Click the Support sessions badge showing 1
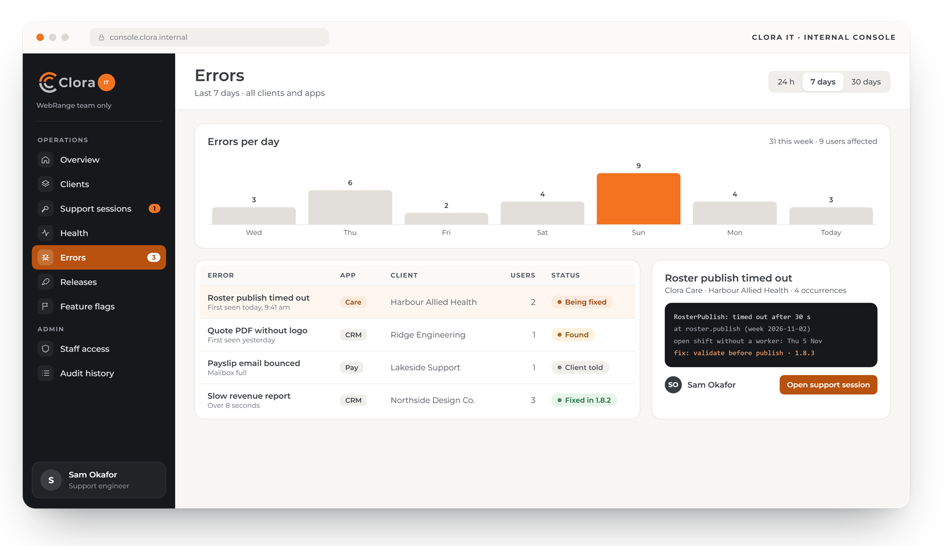The width and height of the screenshot is (944, 546). 154,209
